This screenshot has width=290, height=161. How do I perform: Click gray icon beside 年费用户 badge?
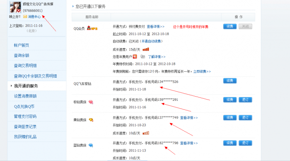[x=143, y=56]
